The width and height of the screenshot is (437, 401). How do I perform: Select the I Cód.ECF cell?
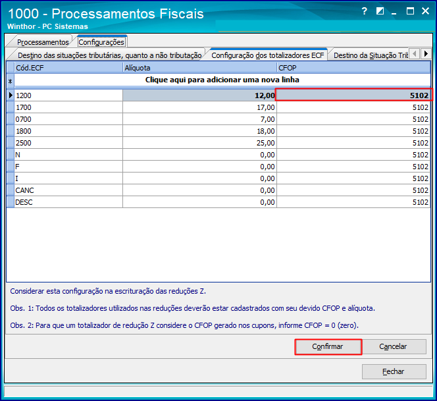(x=68, y=178)
